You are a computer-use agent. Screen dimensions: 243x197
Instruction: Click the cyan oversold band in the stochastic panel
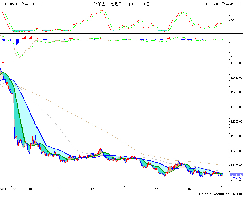(x=23, y=31)
